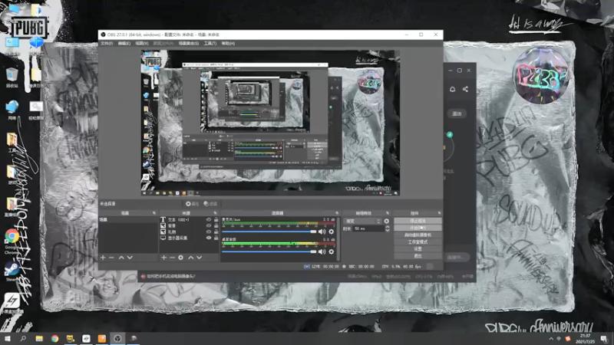614x345 pixels.
Task: Select the 背景 source row
Action: click(190, 225)
